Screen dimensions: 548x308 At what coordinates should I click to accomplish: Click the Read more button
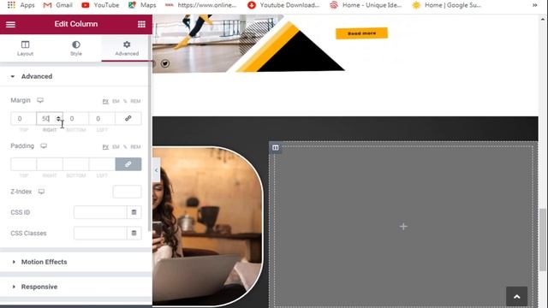pyautogui.click(x=361, y=33)
